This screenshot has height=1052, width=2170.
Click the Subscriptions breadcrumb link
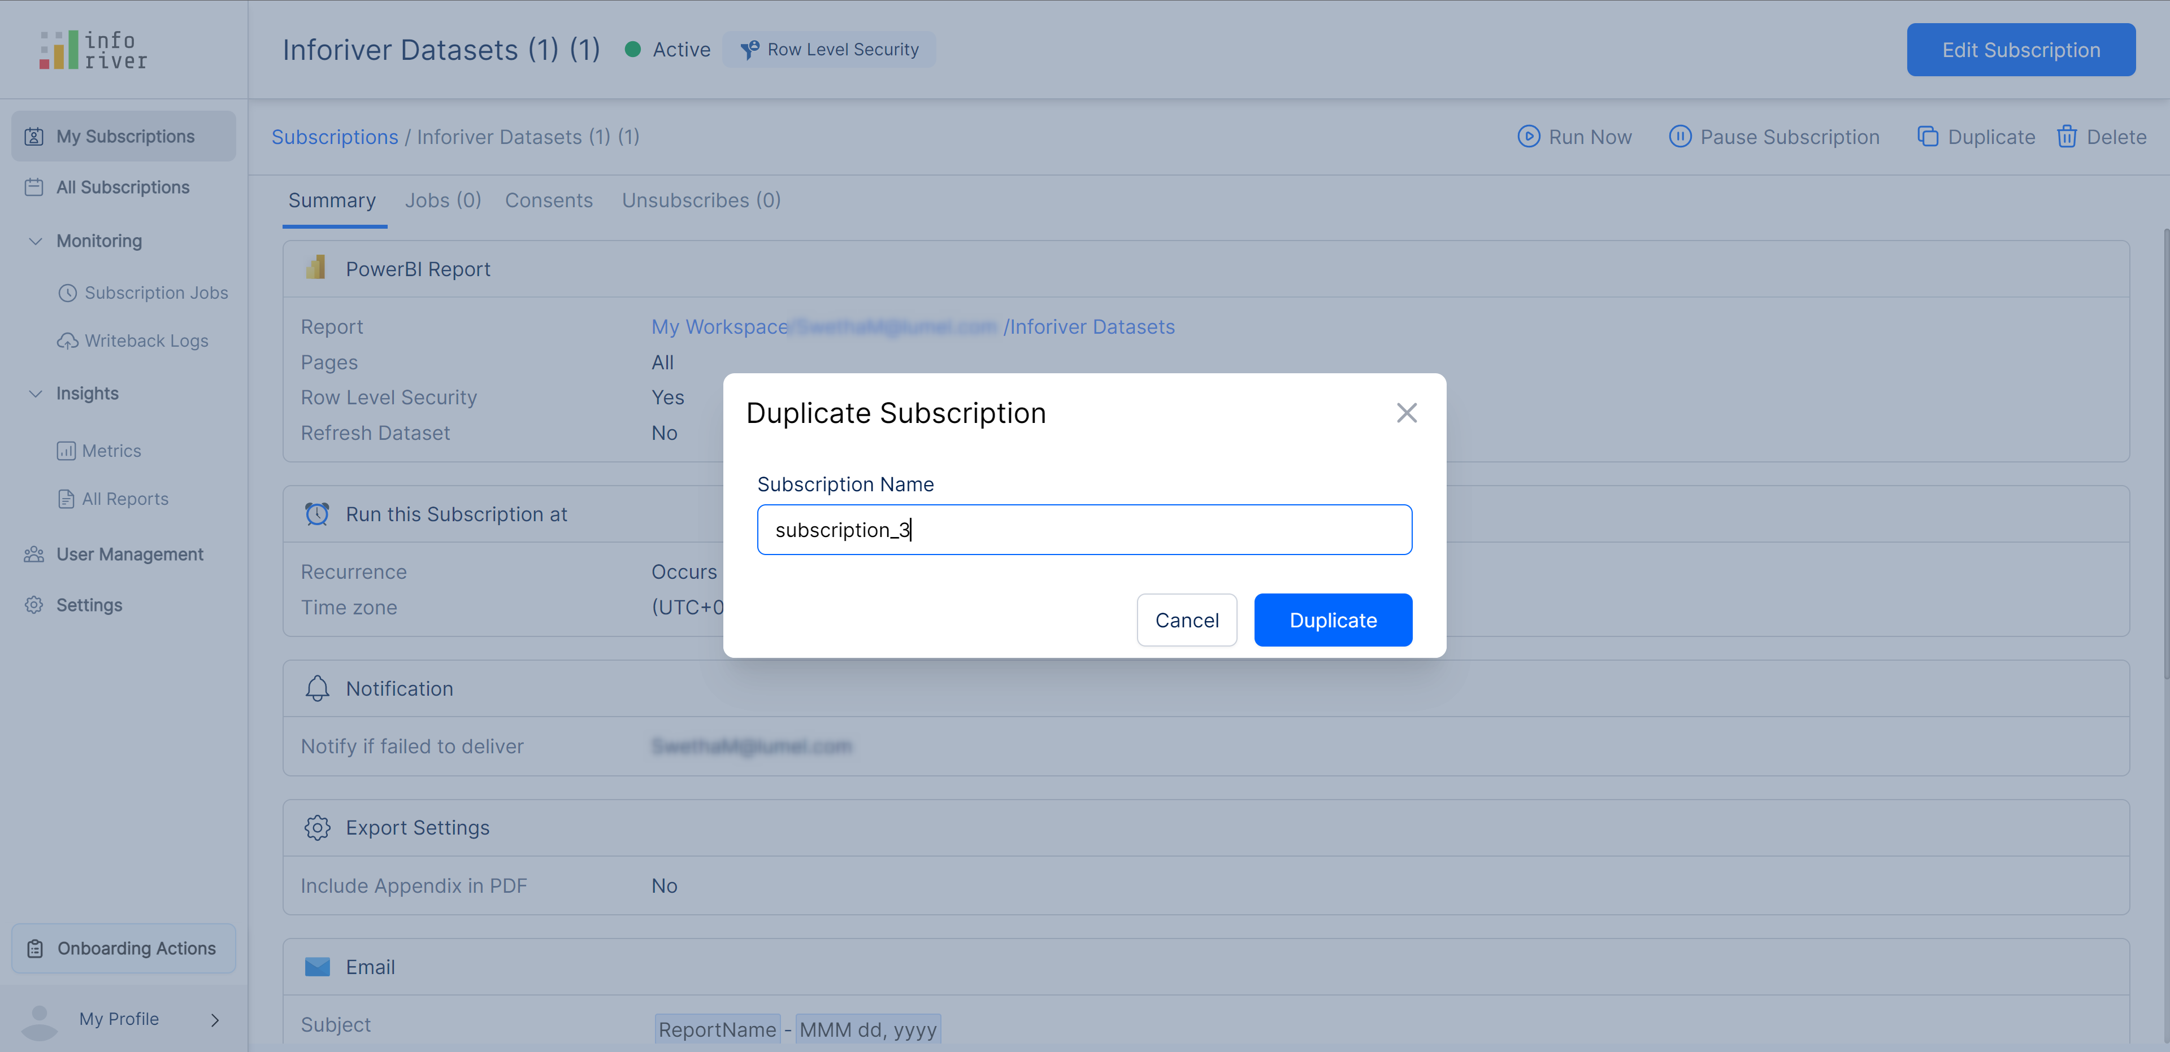coord(335,137)
